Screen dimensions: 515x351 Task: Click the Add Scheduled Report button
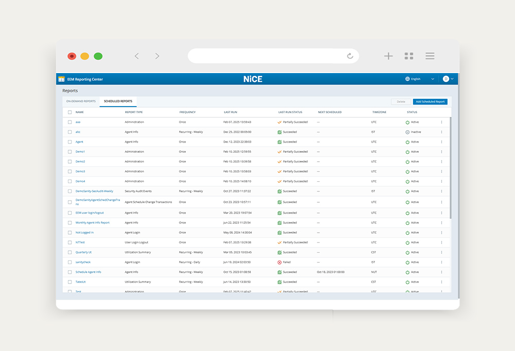click(430, 101)
